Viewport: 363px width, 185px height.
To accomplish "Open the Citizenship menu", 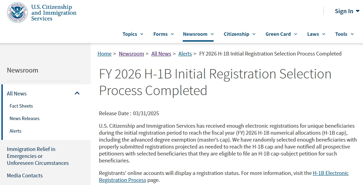I will coord(239,34).
